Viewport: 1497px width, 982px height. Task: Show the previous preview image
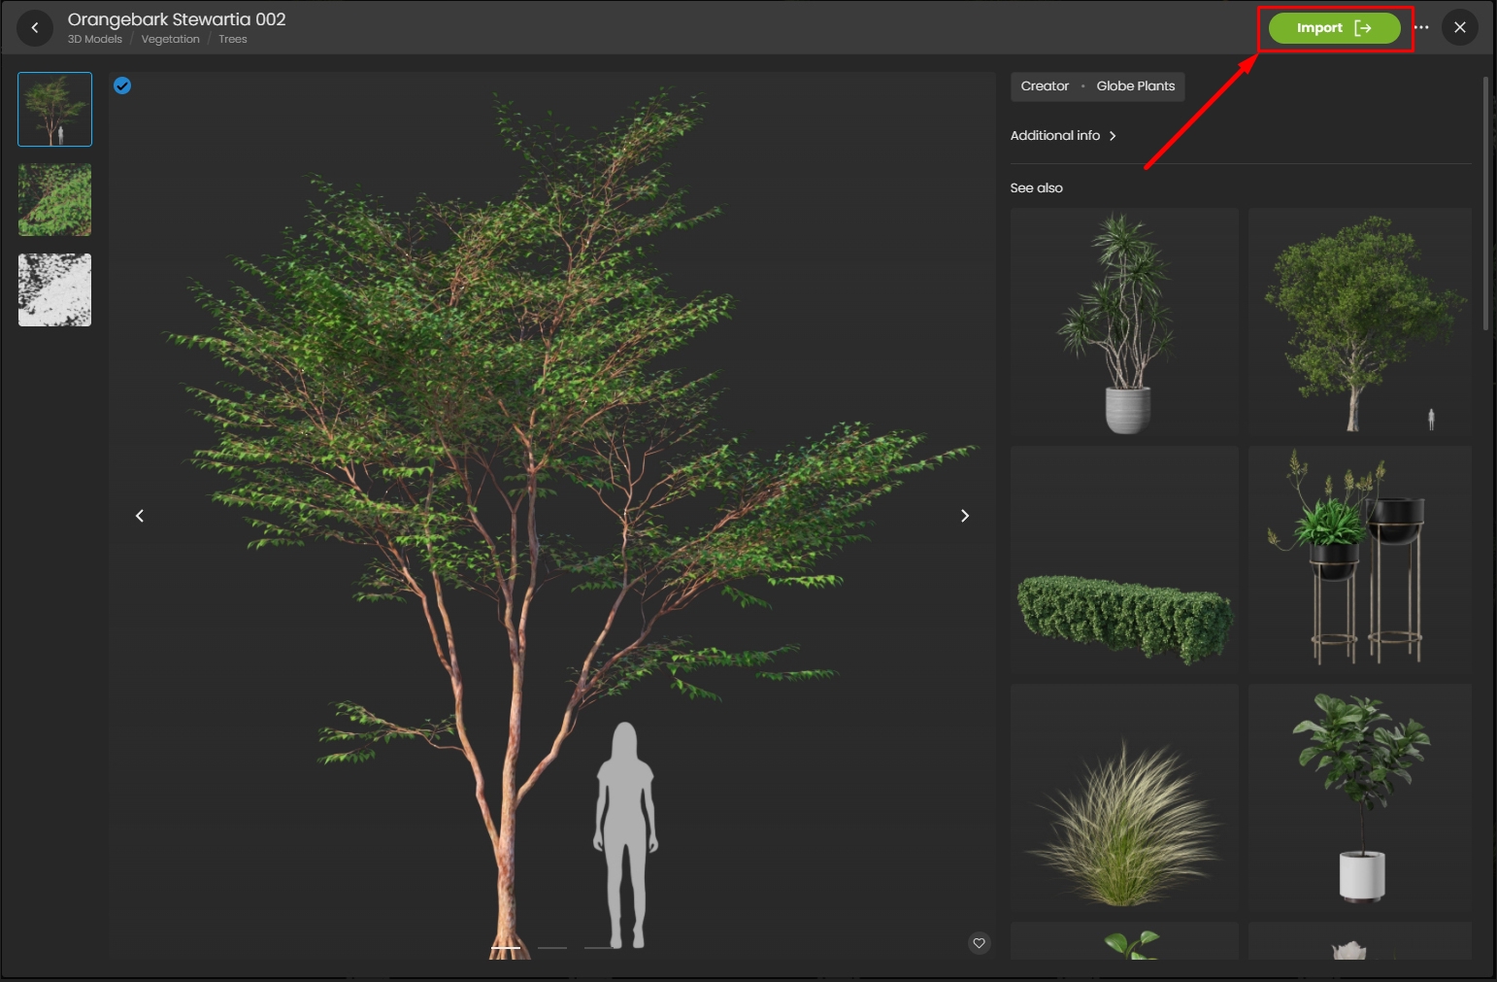pos(140,516)
